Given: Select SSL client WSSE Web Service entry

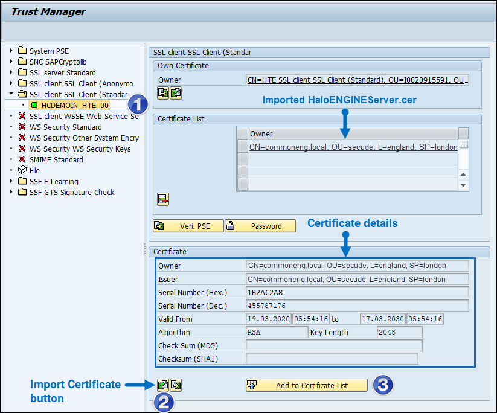Looking at the screenshot, I should [x=84, y=117].
